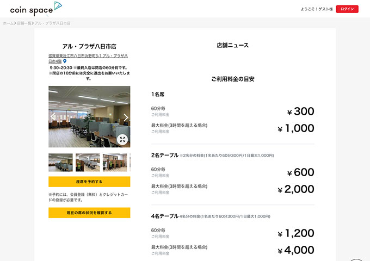Click the red ログイン button
The width and height of the screenshot is (370, 261).
[x=347, y=9]
